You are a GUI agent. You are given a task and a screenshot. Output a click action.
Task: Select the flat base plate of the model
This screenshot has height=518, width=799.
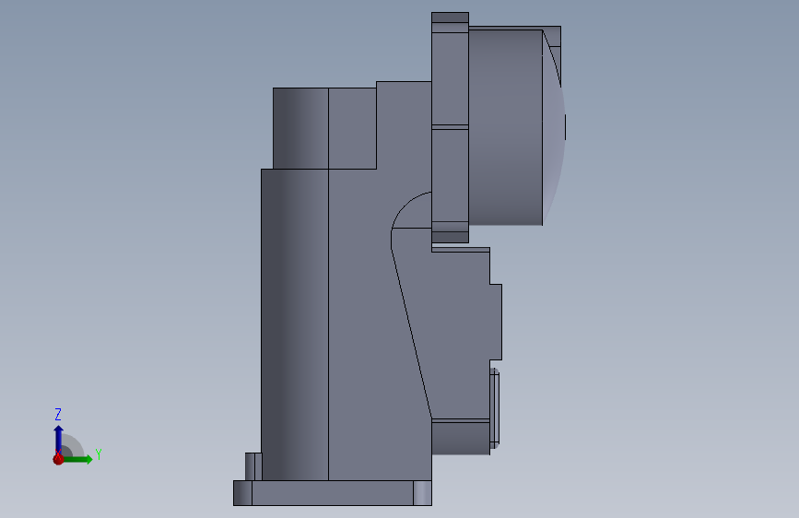point(333,493)
